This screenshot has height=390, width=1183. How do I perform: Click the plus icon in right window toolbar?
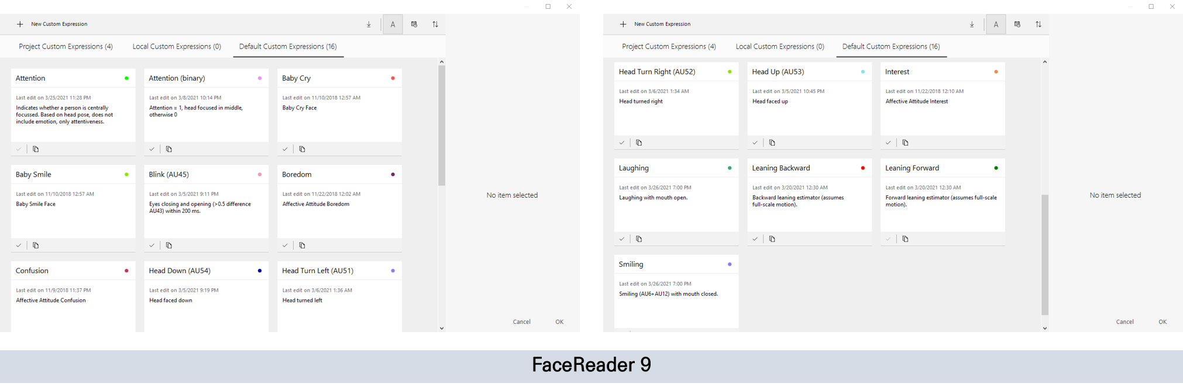[x=623, y=24]
